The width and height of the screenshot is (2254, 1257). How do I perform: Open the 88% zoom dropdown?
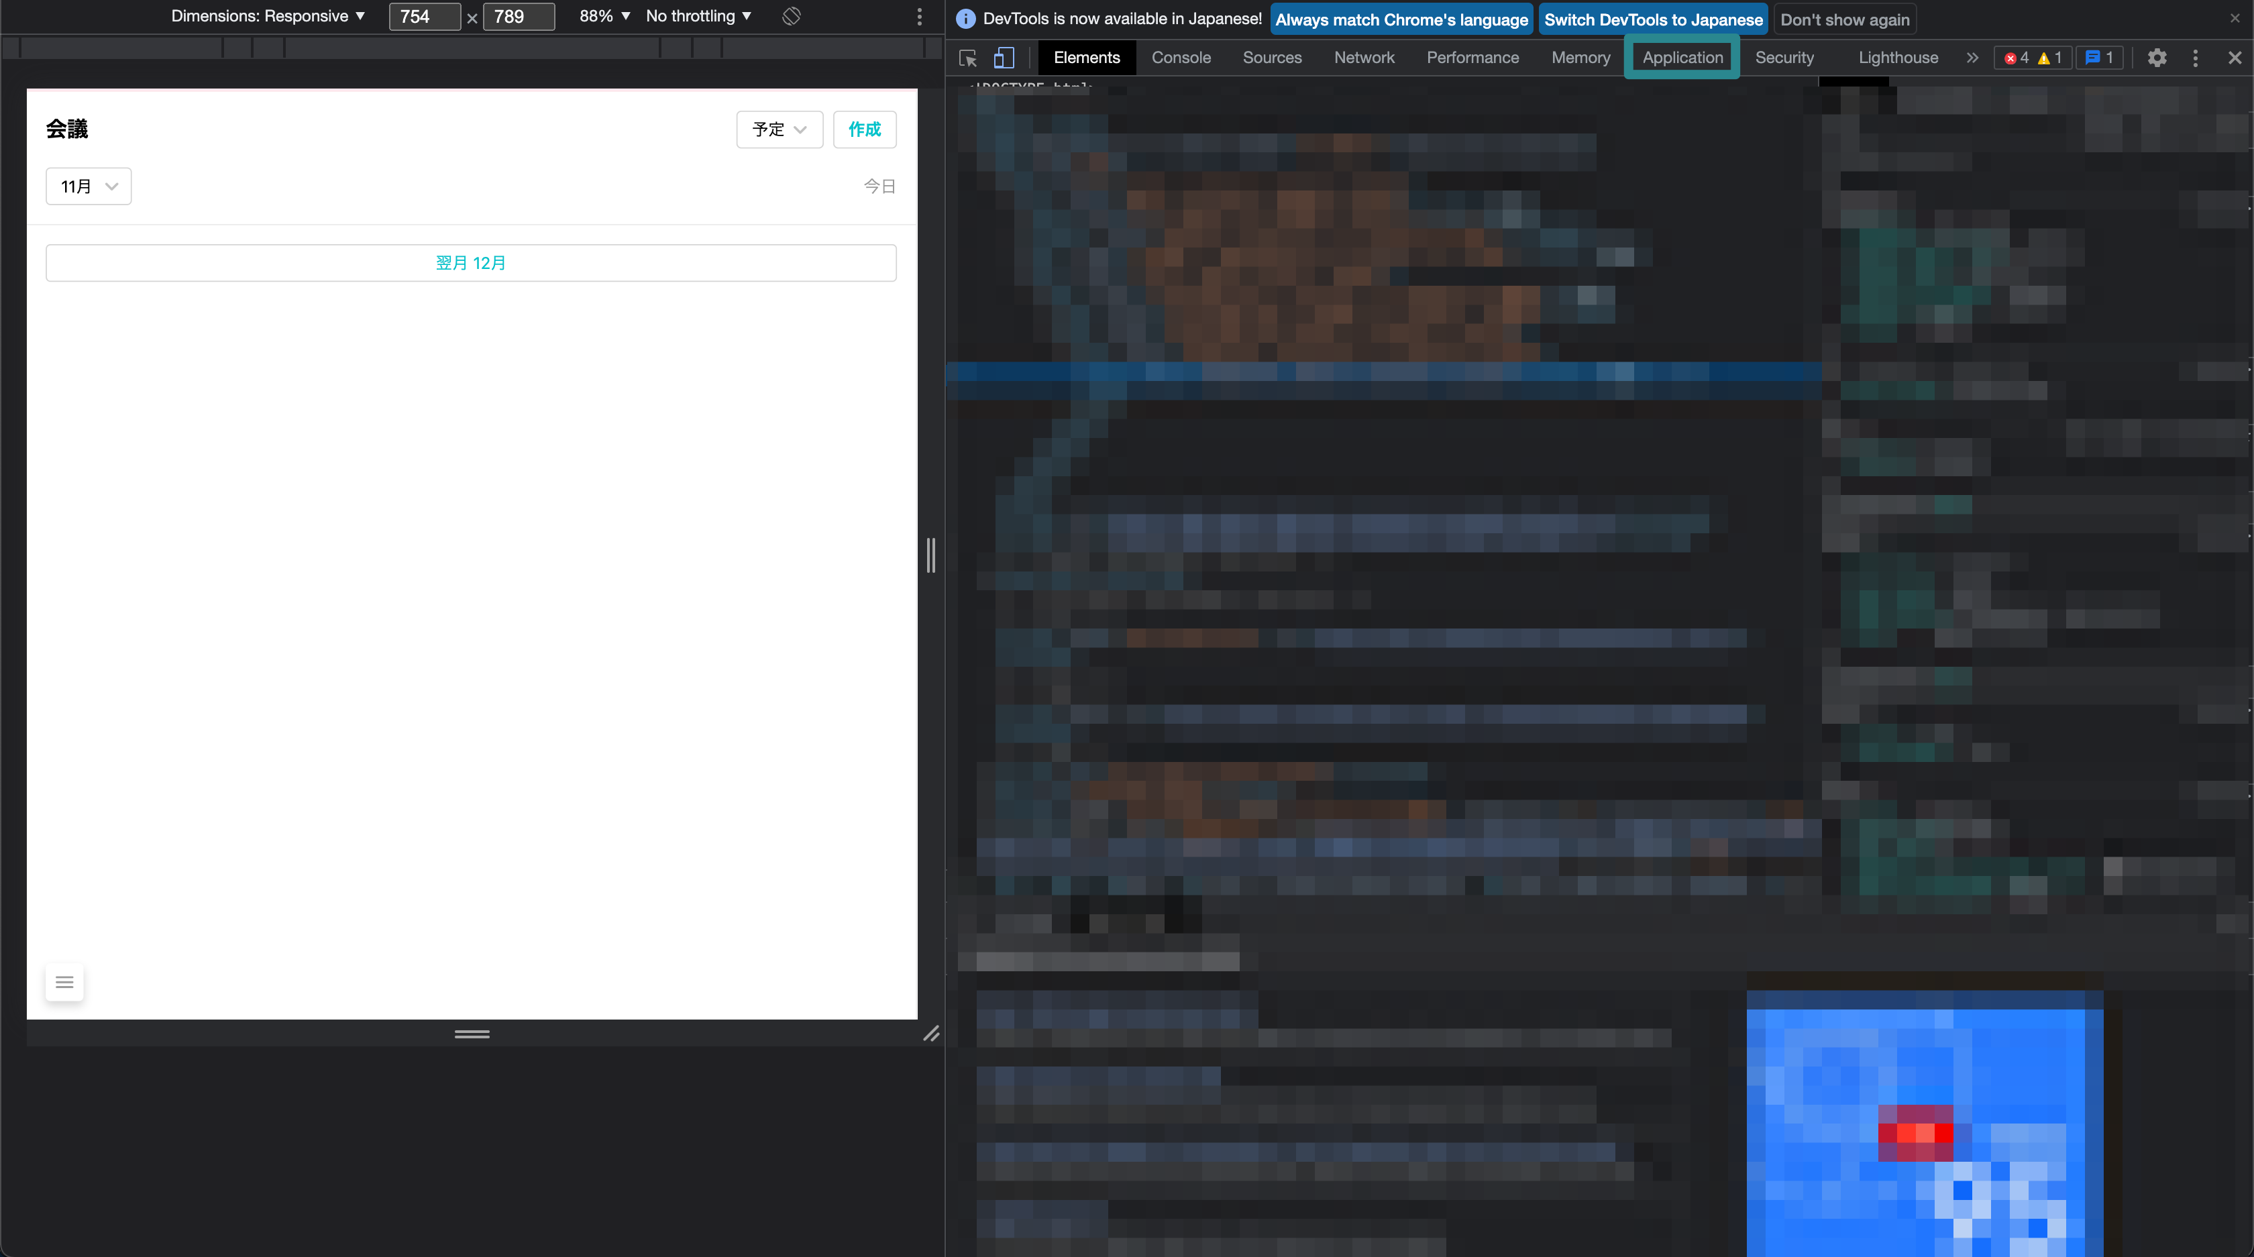coord(604,15)
